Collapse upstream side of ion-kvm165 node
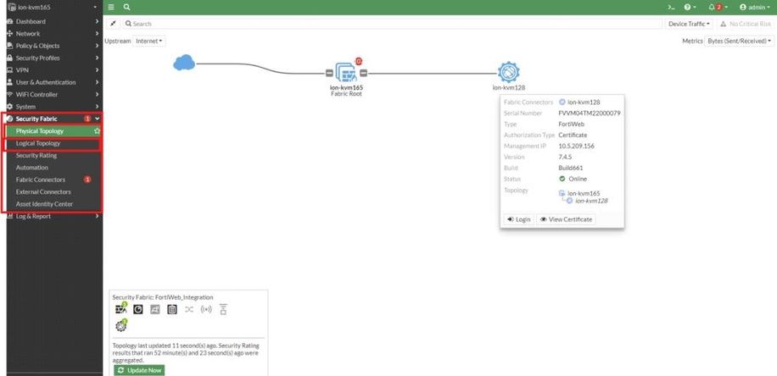The width and height of the screenshot is (777, 376). coord(329,73)
